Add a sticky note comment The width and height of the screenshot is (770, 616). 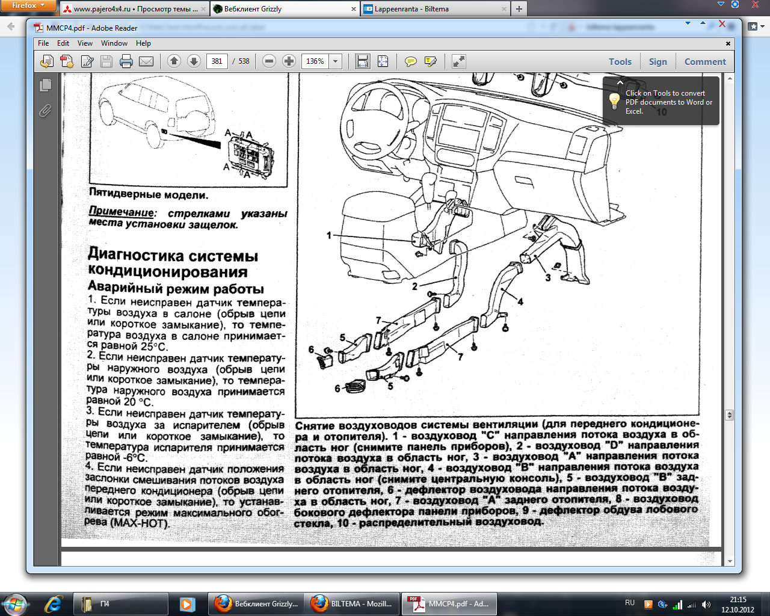click(411, 61)
